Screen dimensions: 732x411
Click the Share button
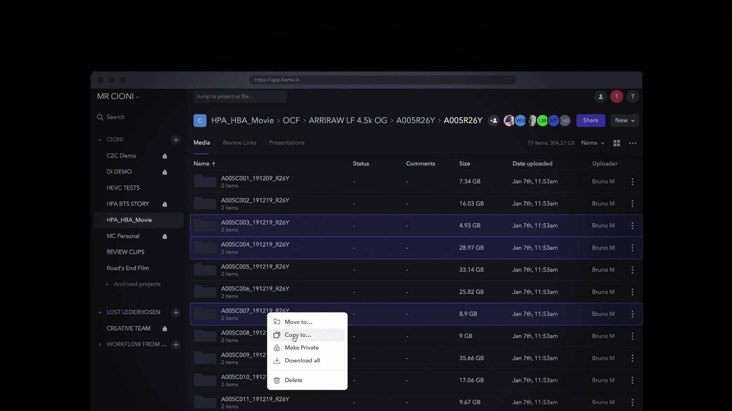pyautogui.click(x=591, y=121)
